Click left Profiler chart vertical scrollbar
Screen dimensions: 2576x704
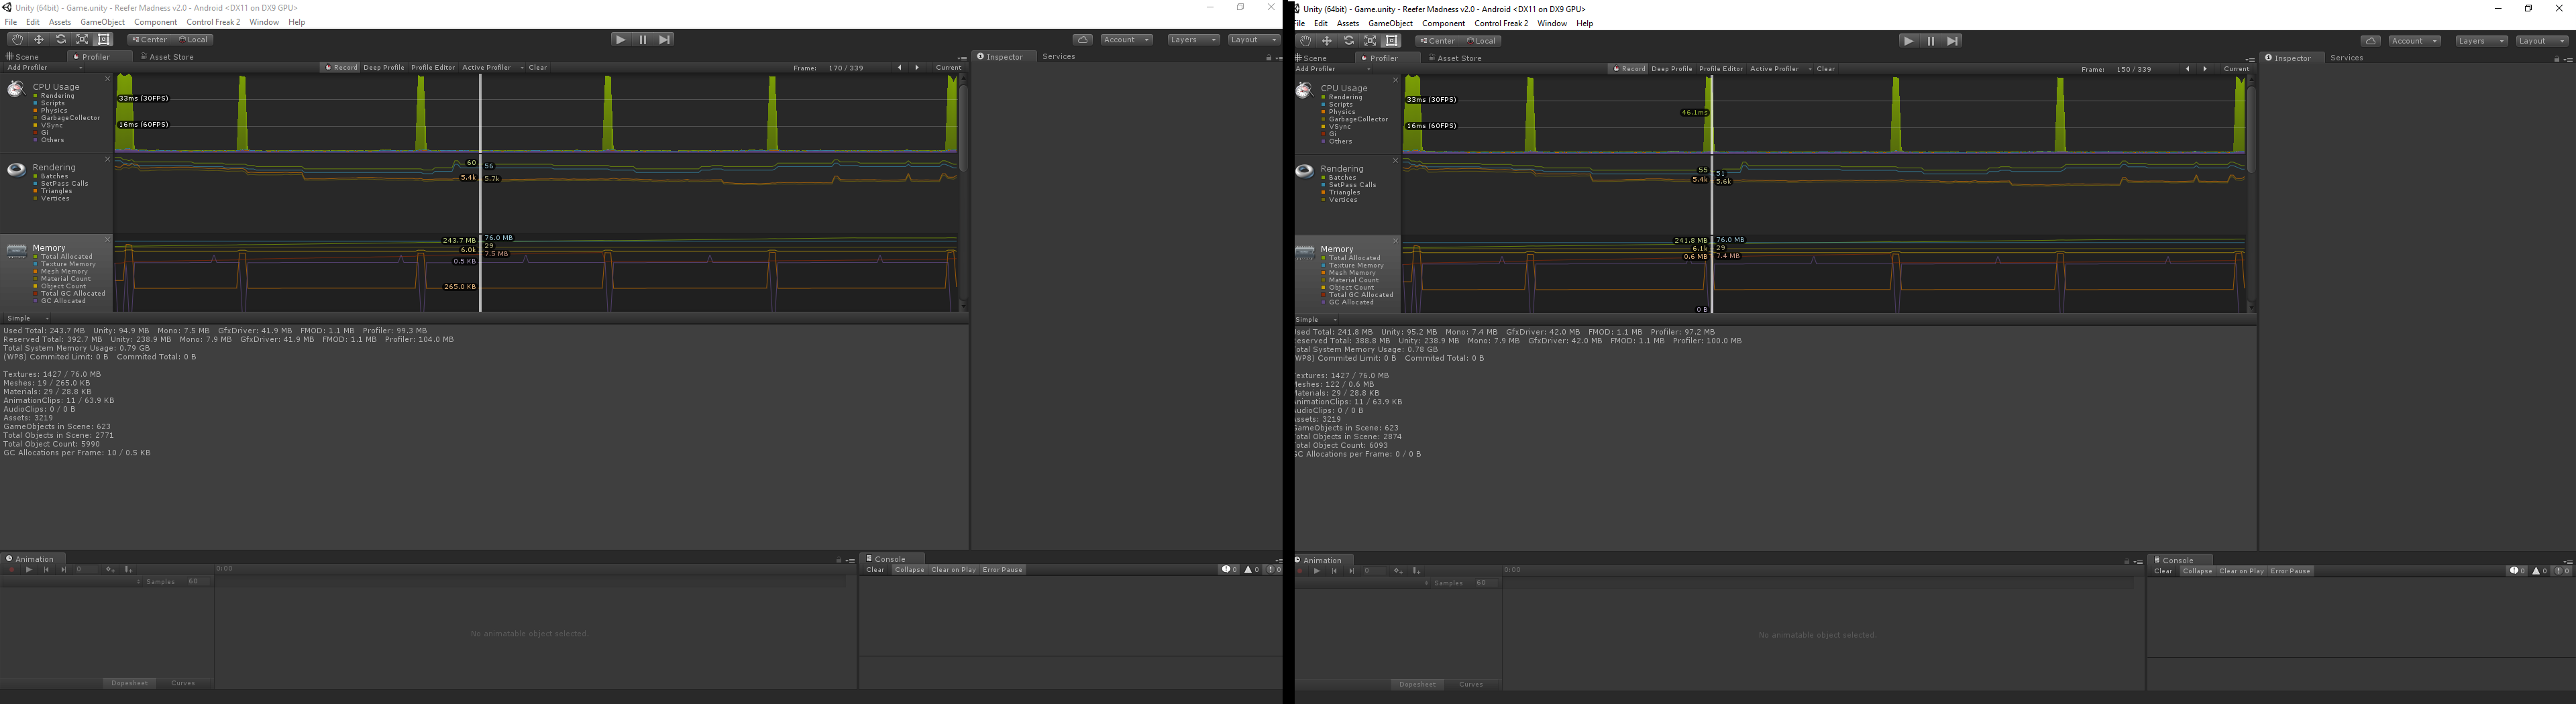click(x=963, y=128)
